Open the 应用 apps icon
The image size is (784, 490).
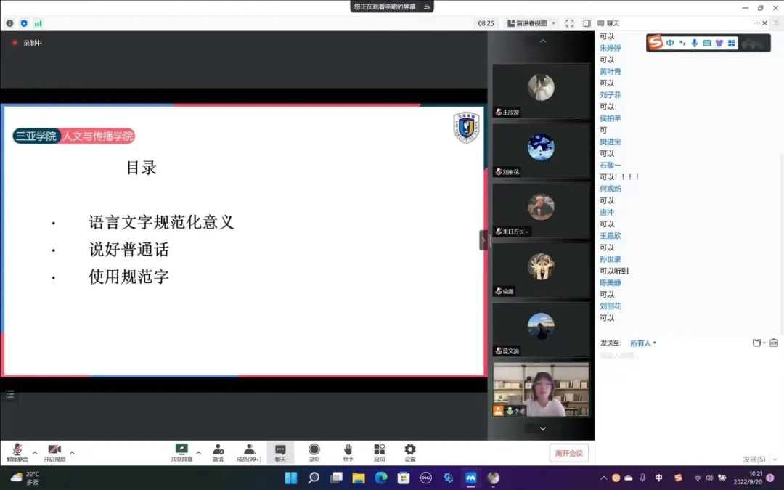click(379, 450)
